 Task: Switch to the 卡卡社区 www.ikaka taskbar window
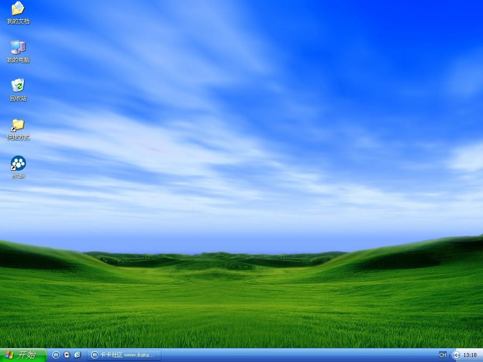click(124, 355)
